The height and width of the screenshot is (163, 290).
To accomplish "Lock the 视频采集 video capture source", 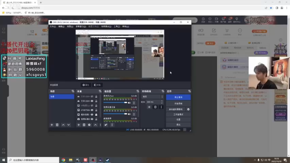I will point(96,119).
